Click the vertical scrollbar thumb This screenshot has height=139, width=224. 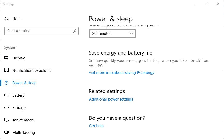pos(223,96)
